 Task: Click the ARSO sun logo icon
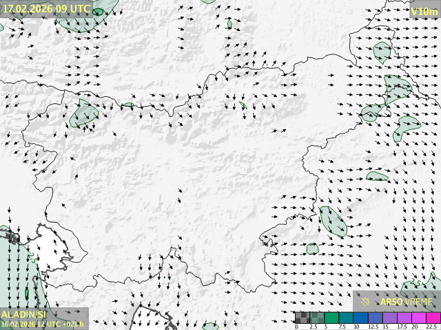pos(366,301)
